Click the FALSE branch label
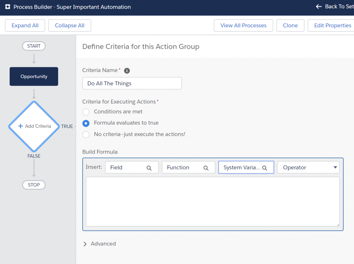 coord(34,156)
